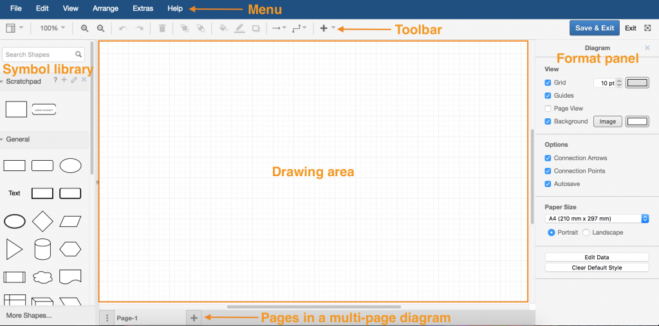659x326 pixels.
Task: Open the Edit menu
Action: (42, 8)
